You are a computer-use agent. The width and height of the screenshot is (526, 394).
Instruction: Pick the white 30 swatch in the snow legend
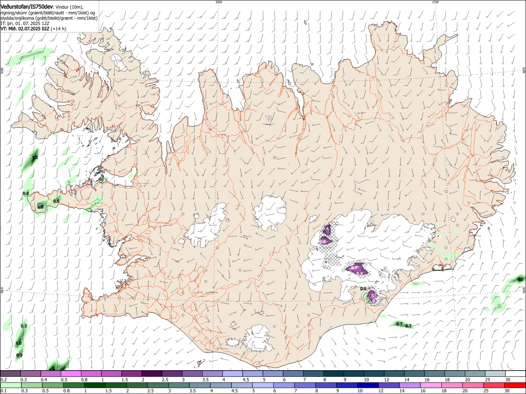(x=515, y=374)
